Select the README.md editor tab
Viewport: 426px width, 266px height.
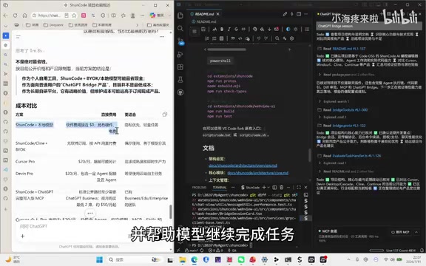click(204, 14)
